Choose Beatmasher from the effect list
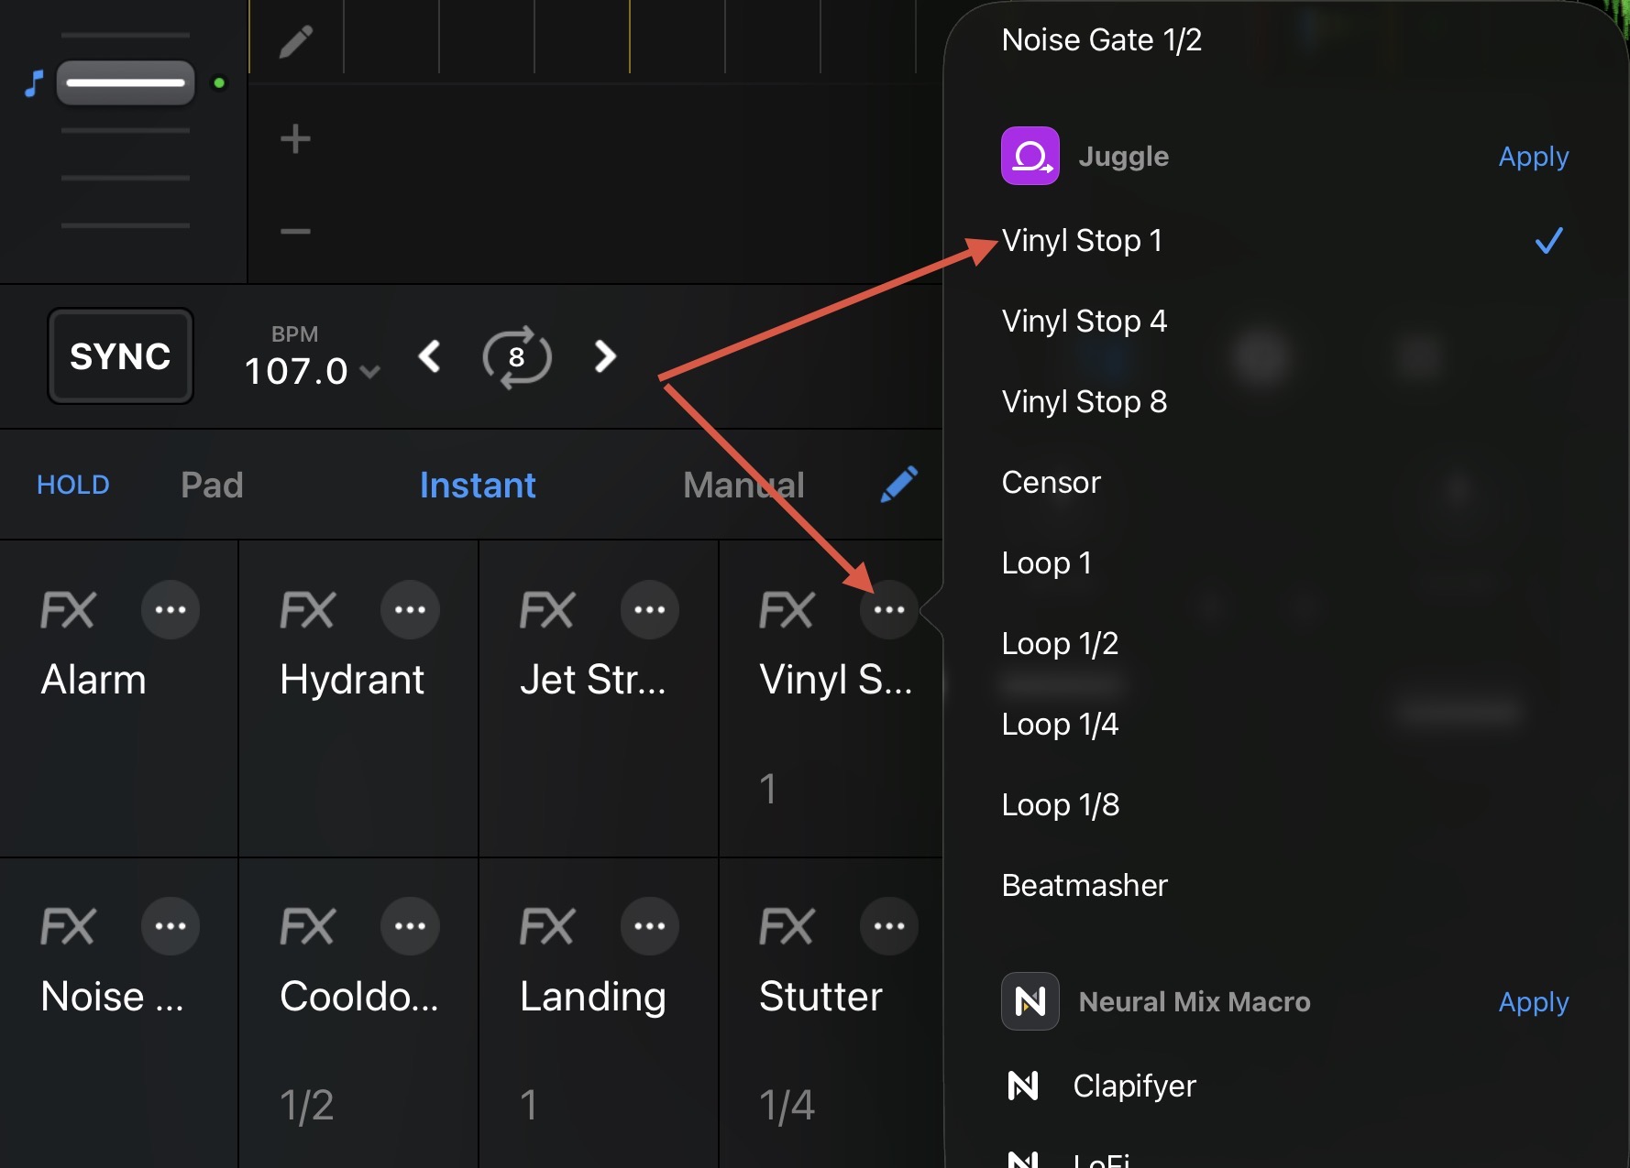 pyautogui.click(x=1085, y=885)
